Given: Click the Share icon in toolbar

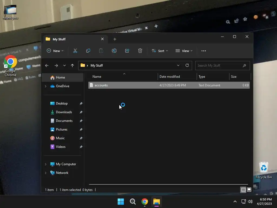Looking at the screenshot, I should 127,51.
